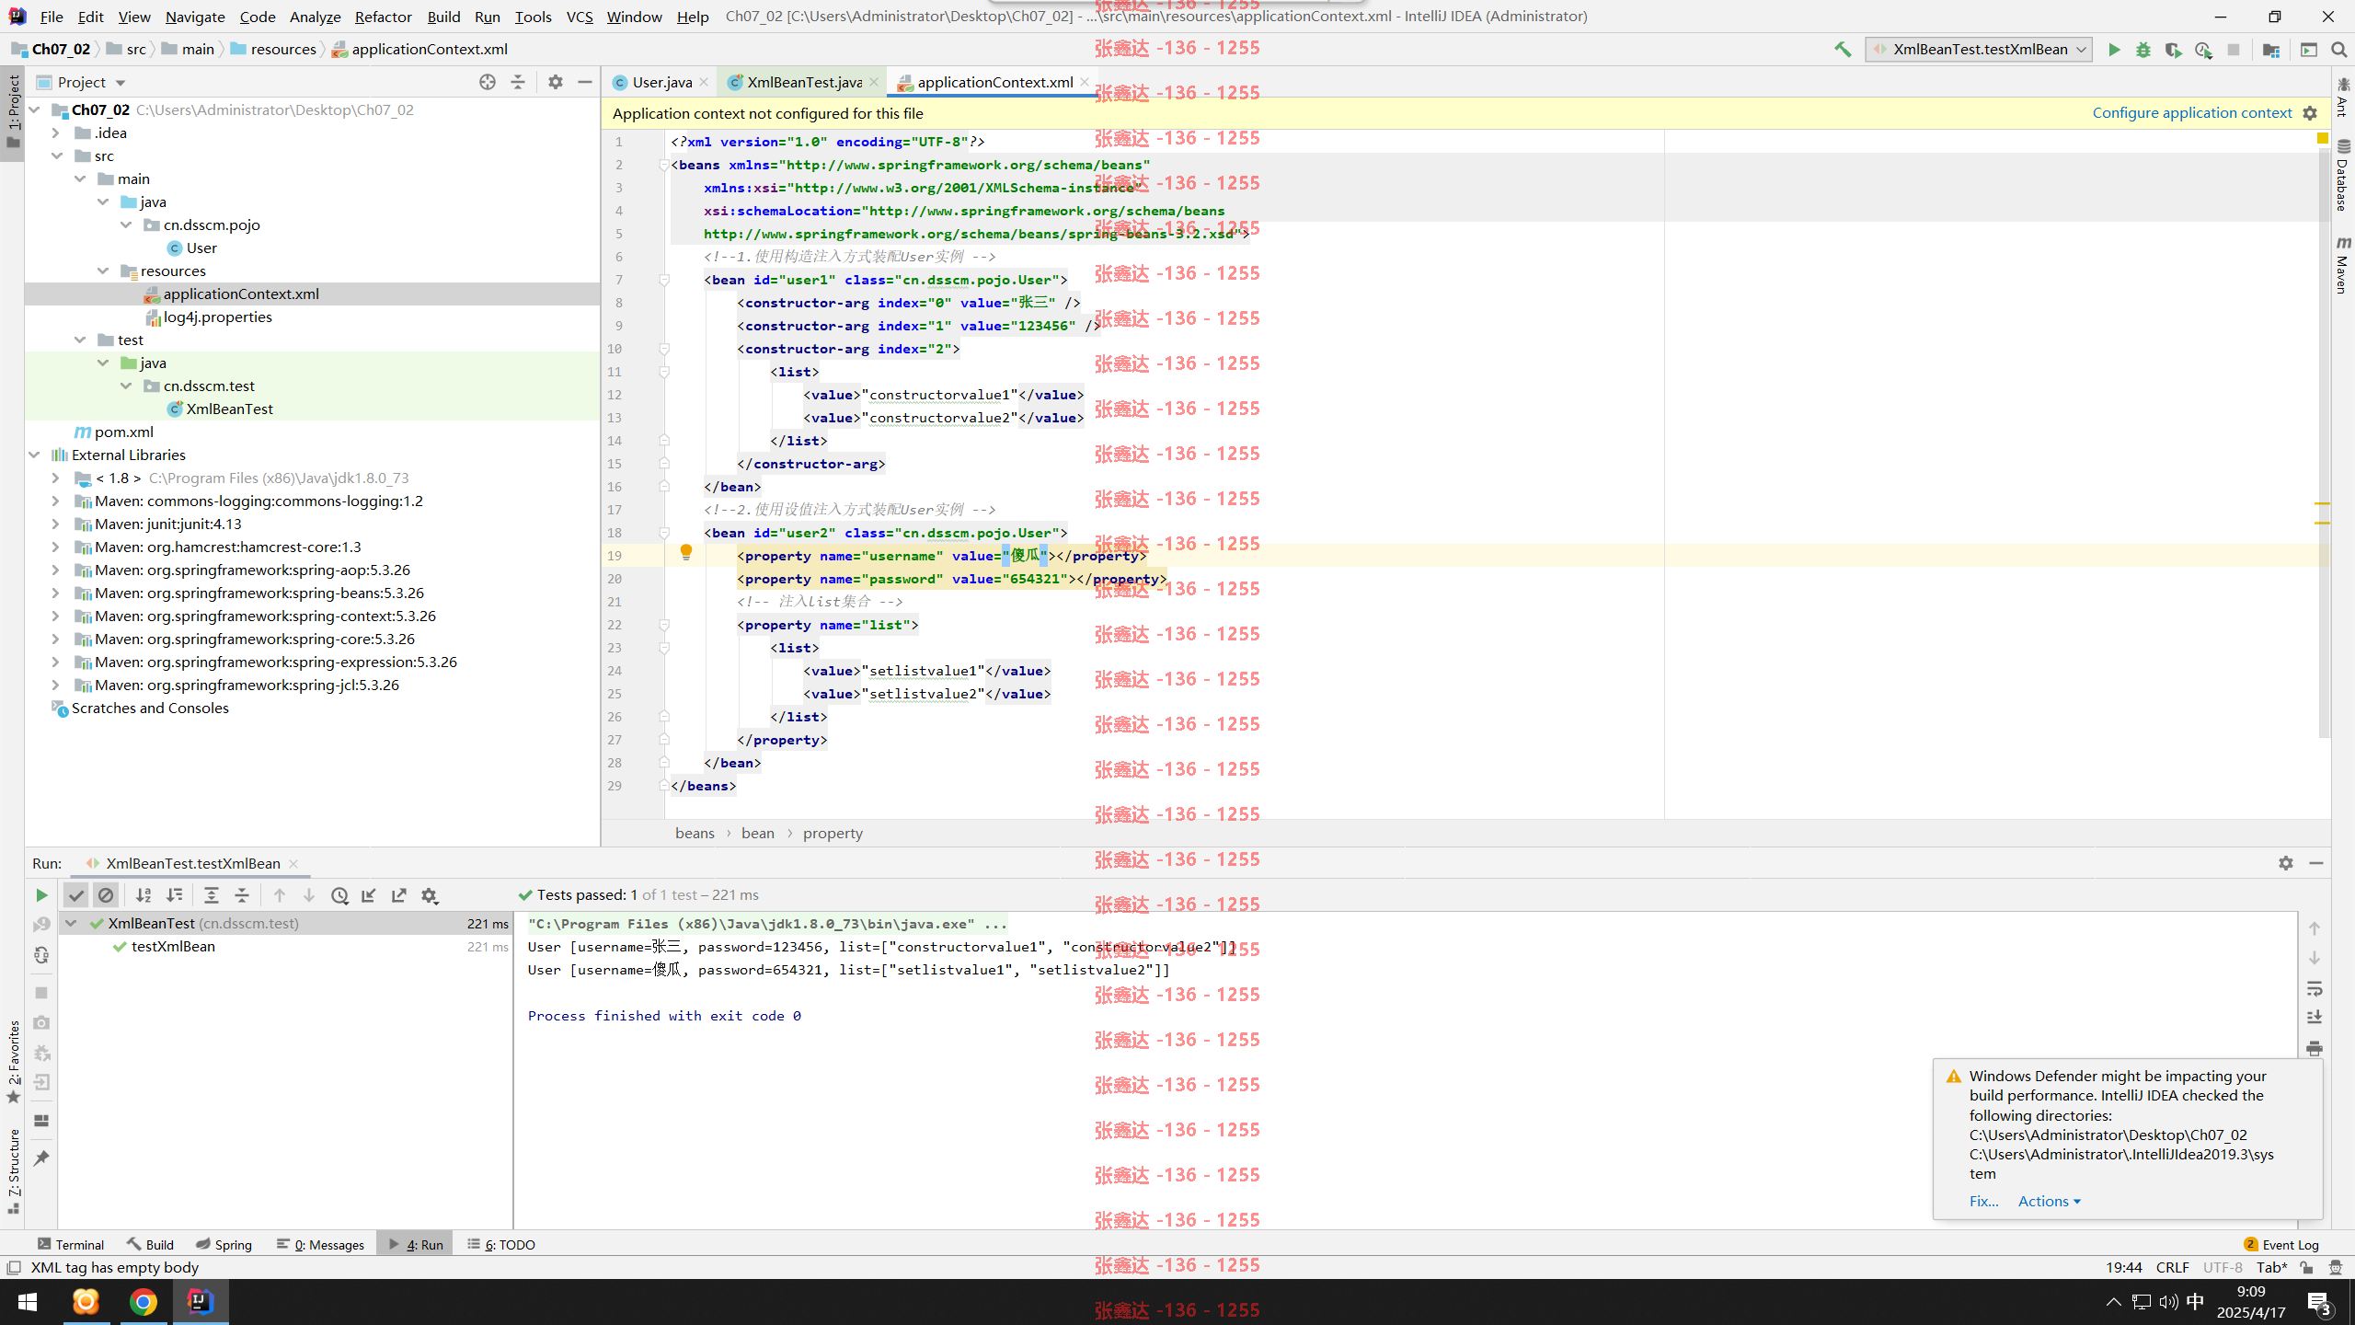Collapse the src folder in the Project tree
The width and height of the screenshot is (2355, 1325).
click(x=57, y=156)
